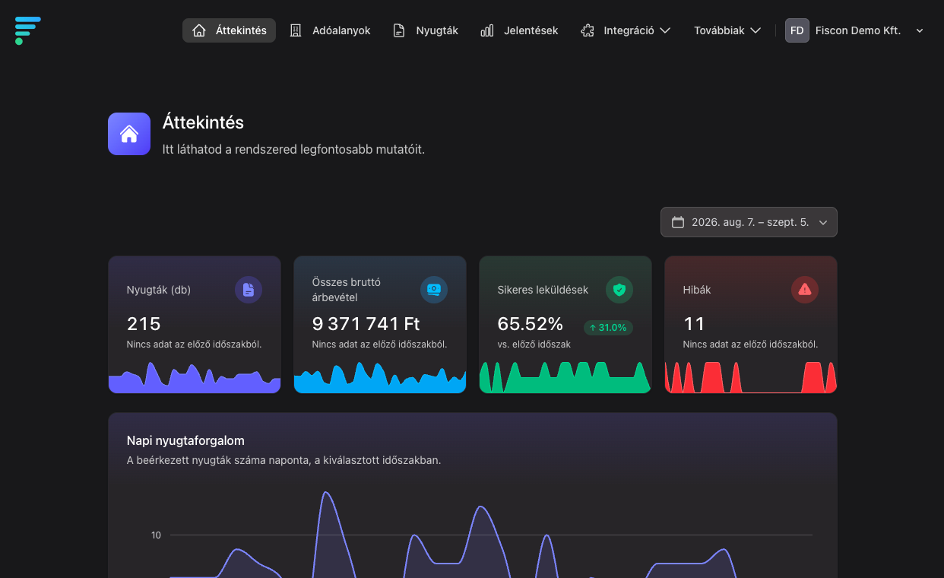The height and width of the screenshot is (578, 944).
Task: Click the building icon next to Adóalanyok
Action: tap(296, 30)
